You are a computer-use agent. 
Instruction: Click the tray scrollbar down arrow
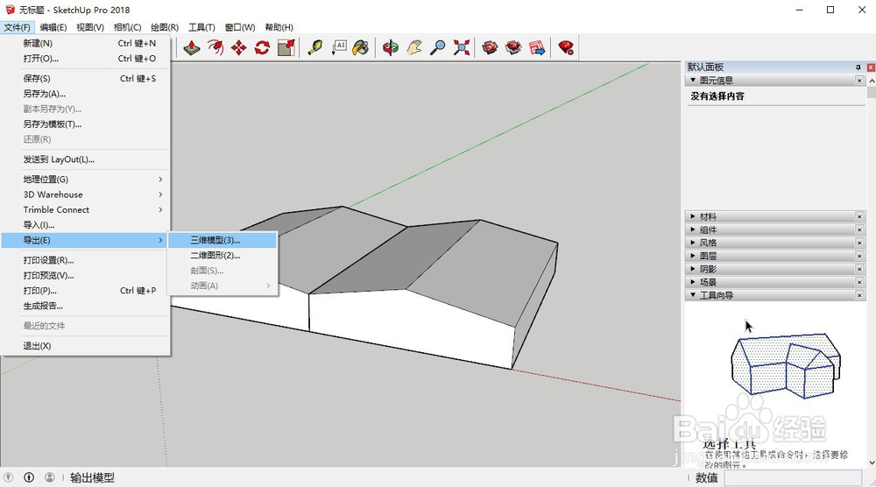(872, 462)
